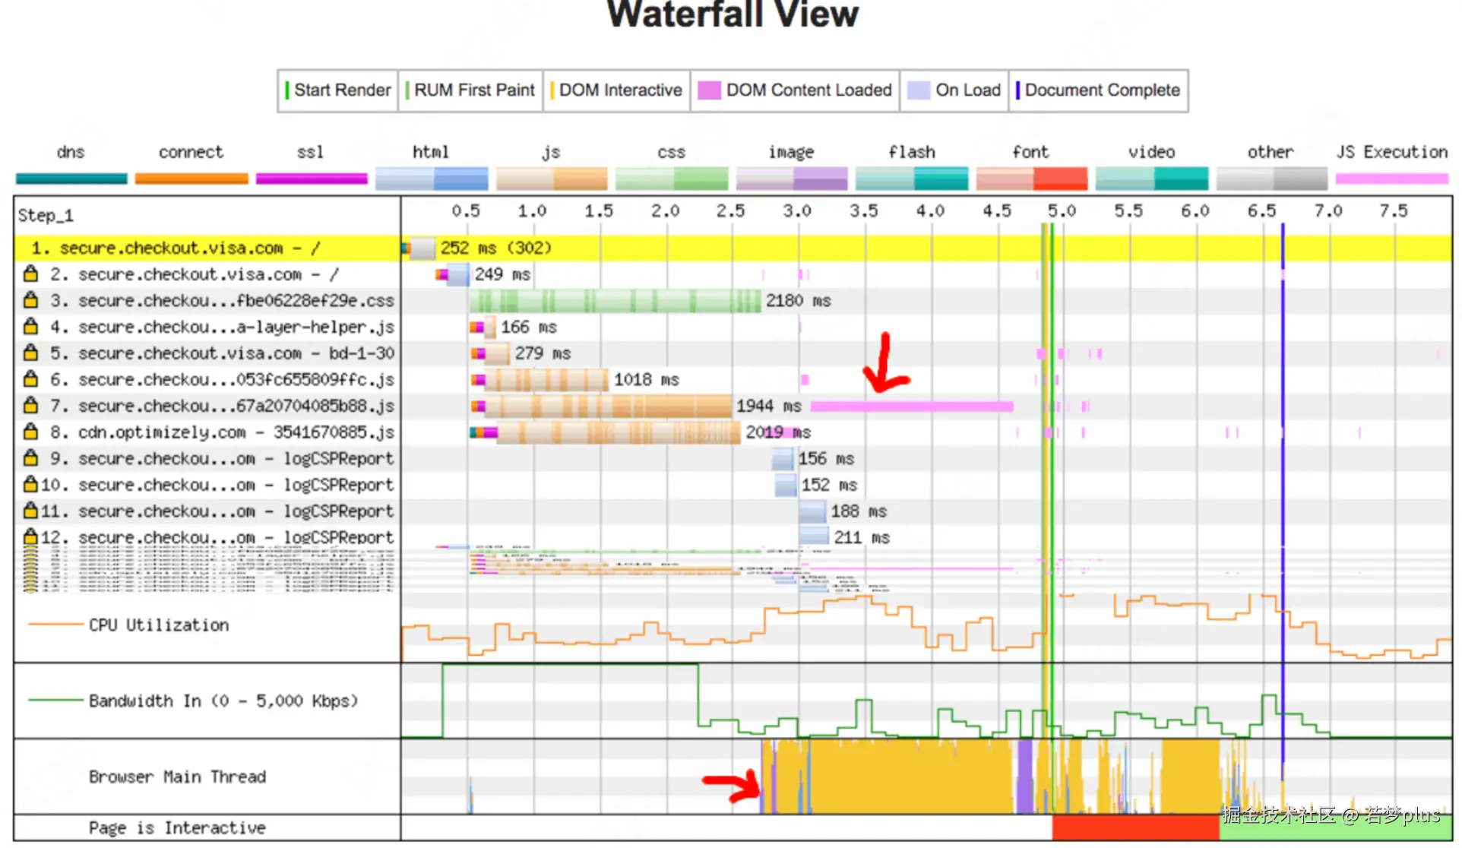Click the Document Complete legend label

[1102, 90]
